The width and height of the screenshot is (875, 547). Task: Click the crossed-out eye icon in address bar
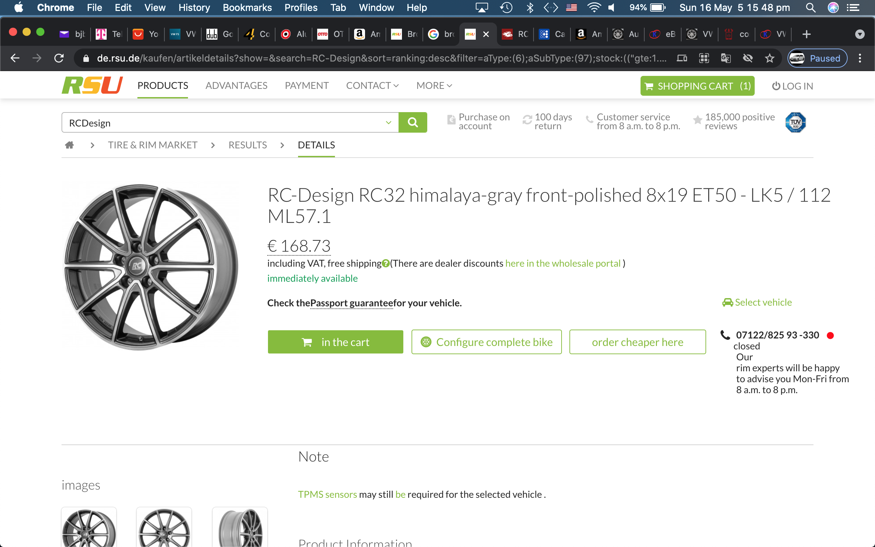[748, 58]
